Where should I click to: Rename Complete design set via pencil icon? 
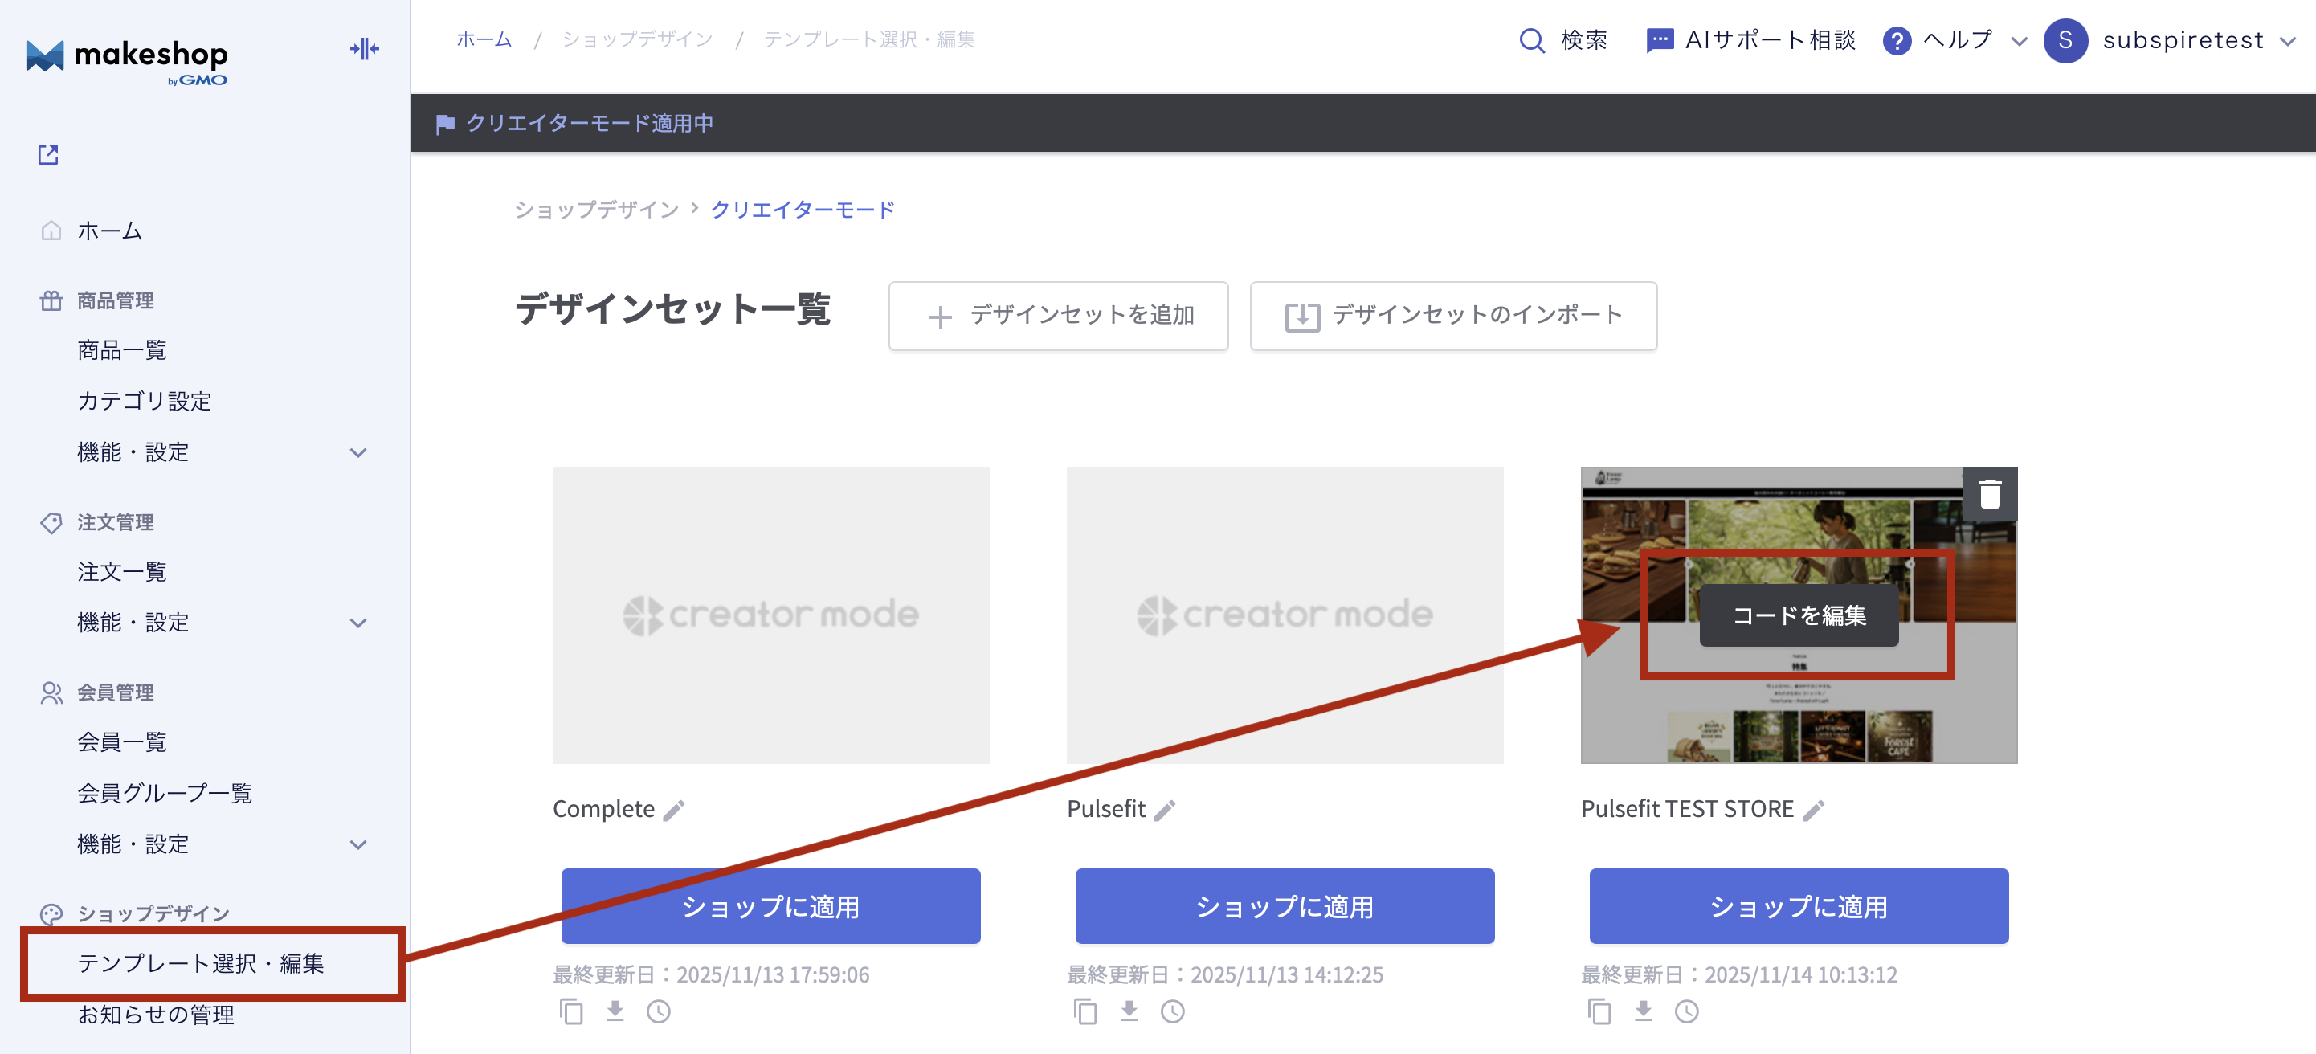pyautogui.click(x=674, y=811)
